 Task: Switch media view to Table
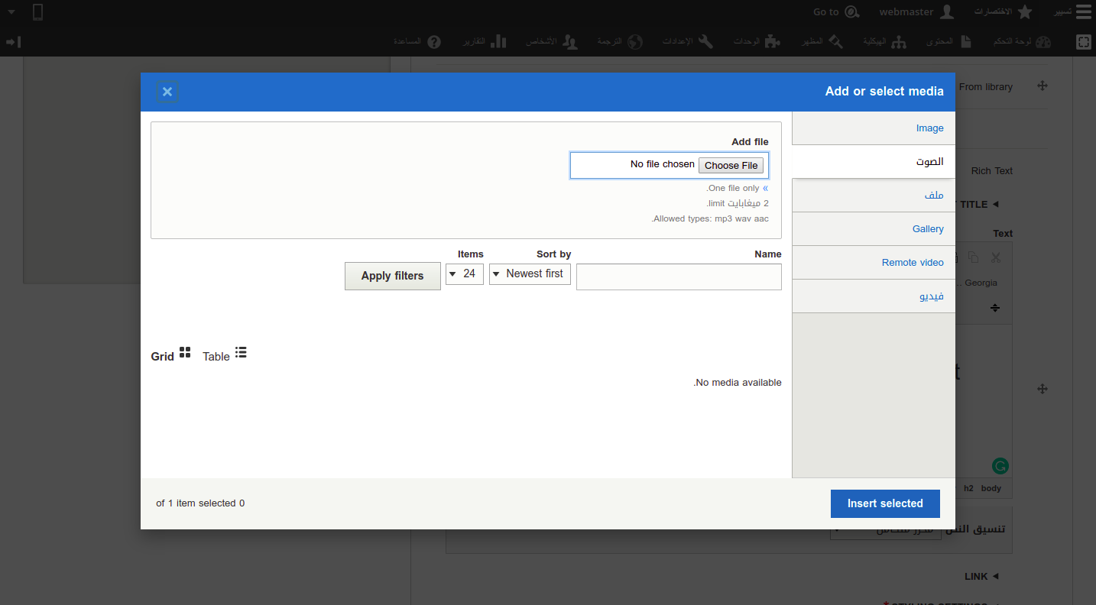(225, 354)
